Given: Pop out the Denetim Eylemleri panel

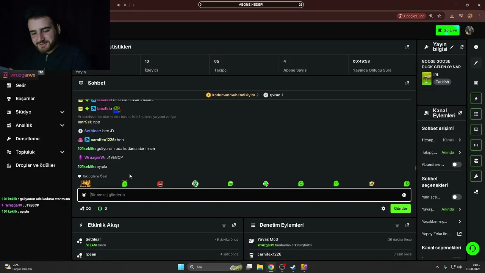Looking at the screenshot, I should coord(407,225).
